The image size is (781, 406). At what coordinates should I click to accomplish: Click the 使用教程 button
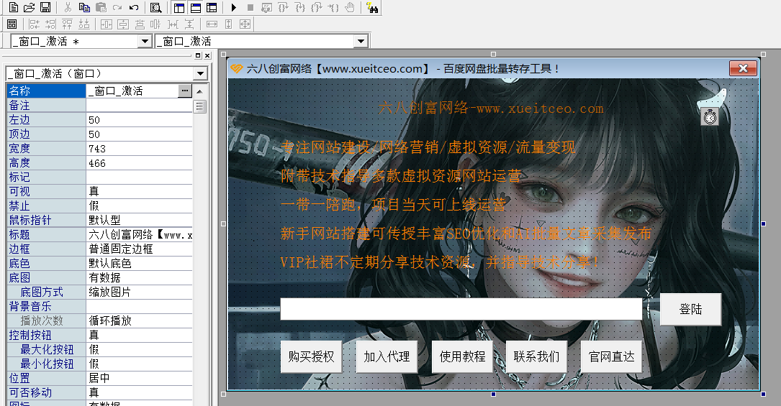coord(462,357)
